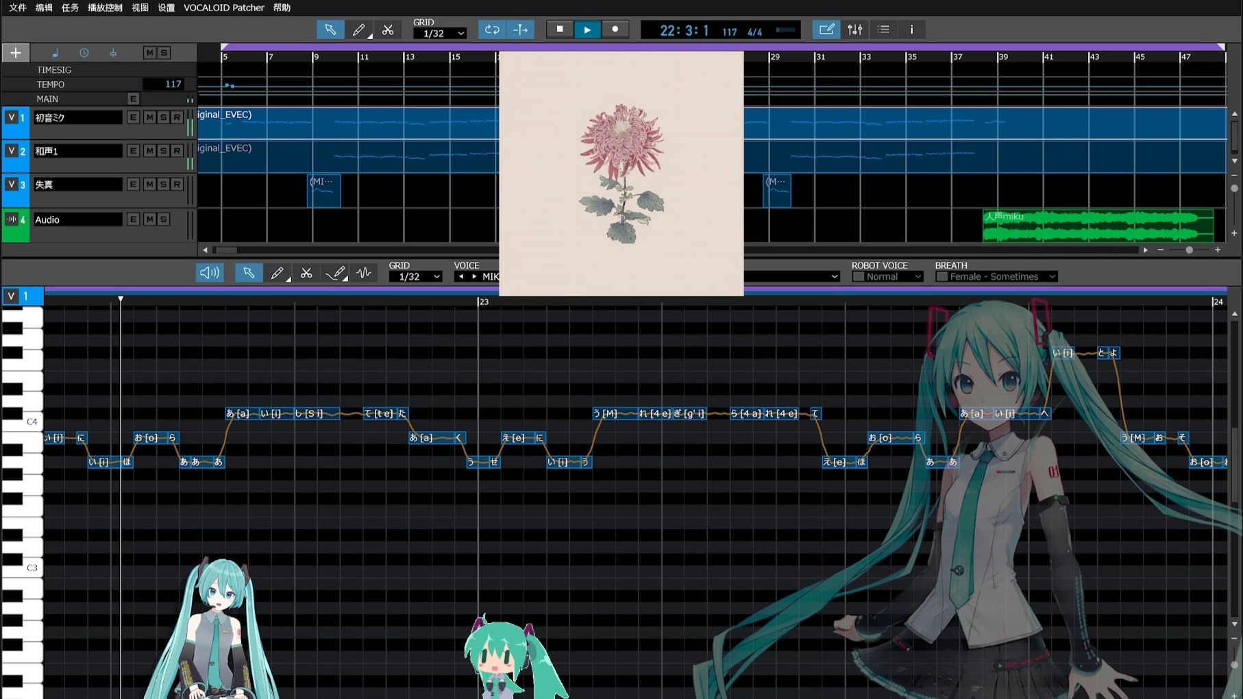Expand the dropdown left of Robot Voice
The image size is (1243, 699).
point(834,277)
